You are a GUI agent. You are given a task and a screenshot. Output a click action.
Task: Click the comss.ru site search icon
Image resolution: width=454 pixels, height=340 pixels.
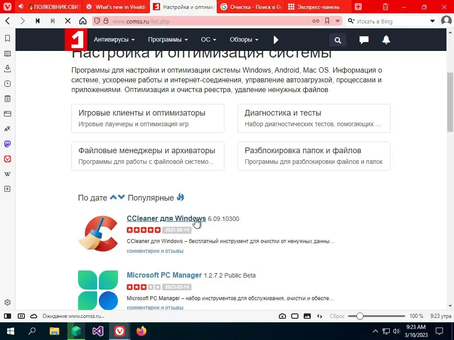[x=338, y=40]
